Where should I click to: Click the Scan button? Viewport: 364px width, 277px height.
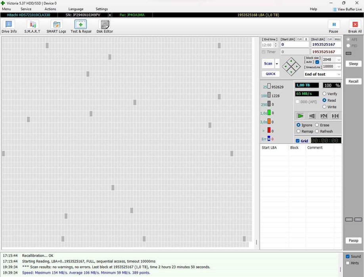point(268,63)
